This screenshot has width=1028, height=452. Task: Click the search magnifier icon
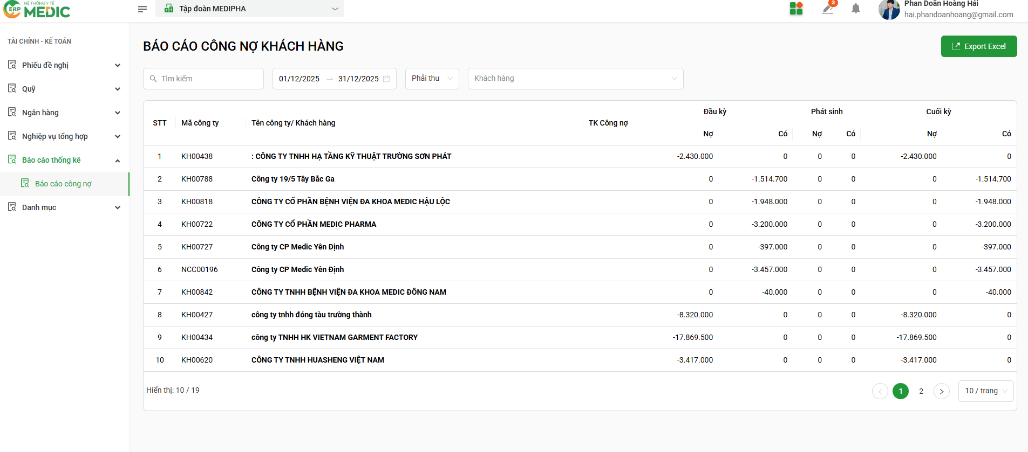click(x=153, y=79)
